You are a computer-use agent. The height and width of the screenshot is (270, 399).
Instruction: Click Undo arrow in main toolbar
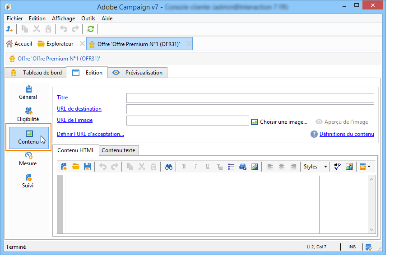64,29
